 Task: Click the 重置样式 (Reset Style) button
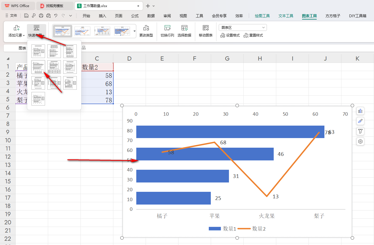pyautogui.click(x=253, y=35)
